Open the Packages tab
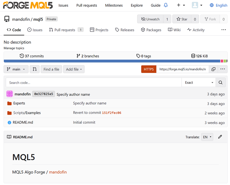 pyautogui.click(x=151, y=30)
